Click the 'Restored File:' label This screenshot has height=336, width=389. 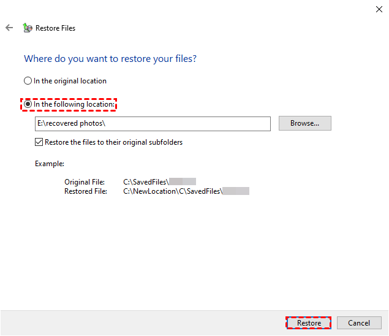(86, 191)
